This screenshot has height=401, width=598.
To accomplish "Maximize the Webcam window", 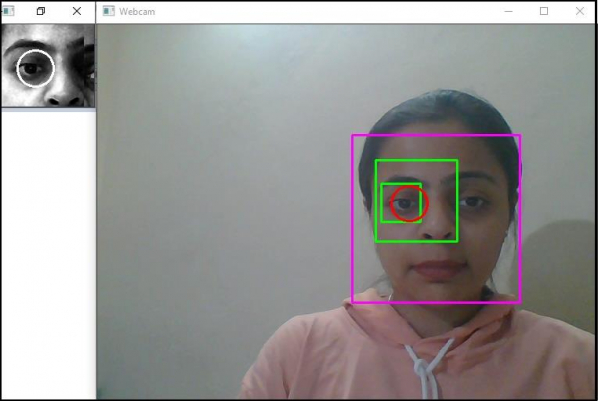I will tap(544, 11).
